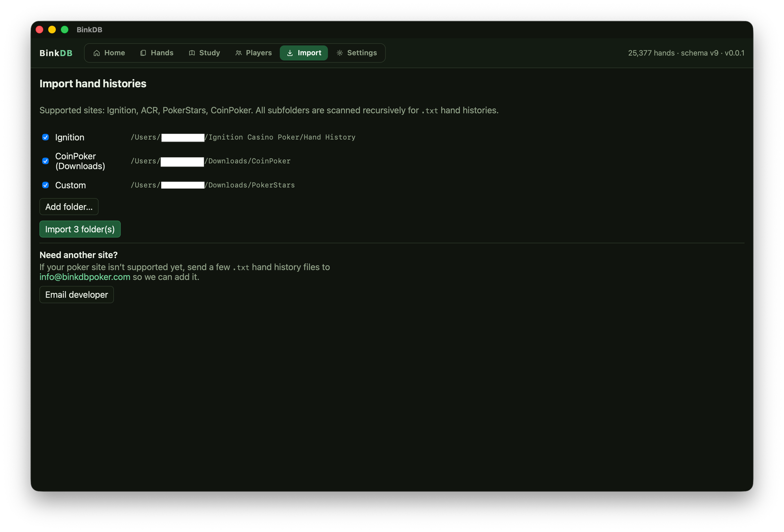The height and width of the screenshot is (532, 784).
Task: Maximize the BinkDB window
Action: [x=65, y=30]
